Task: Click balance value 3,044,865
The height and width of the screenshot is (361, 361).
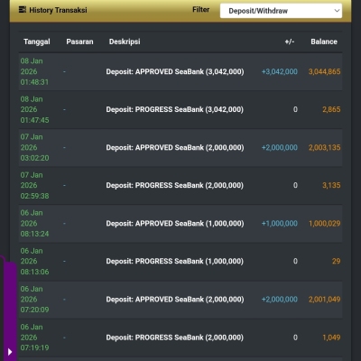Action: point(325,71)
